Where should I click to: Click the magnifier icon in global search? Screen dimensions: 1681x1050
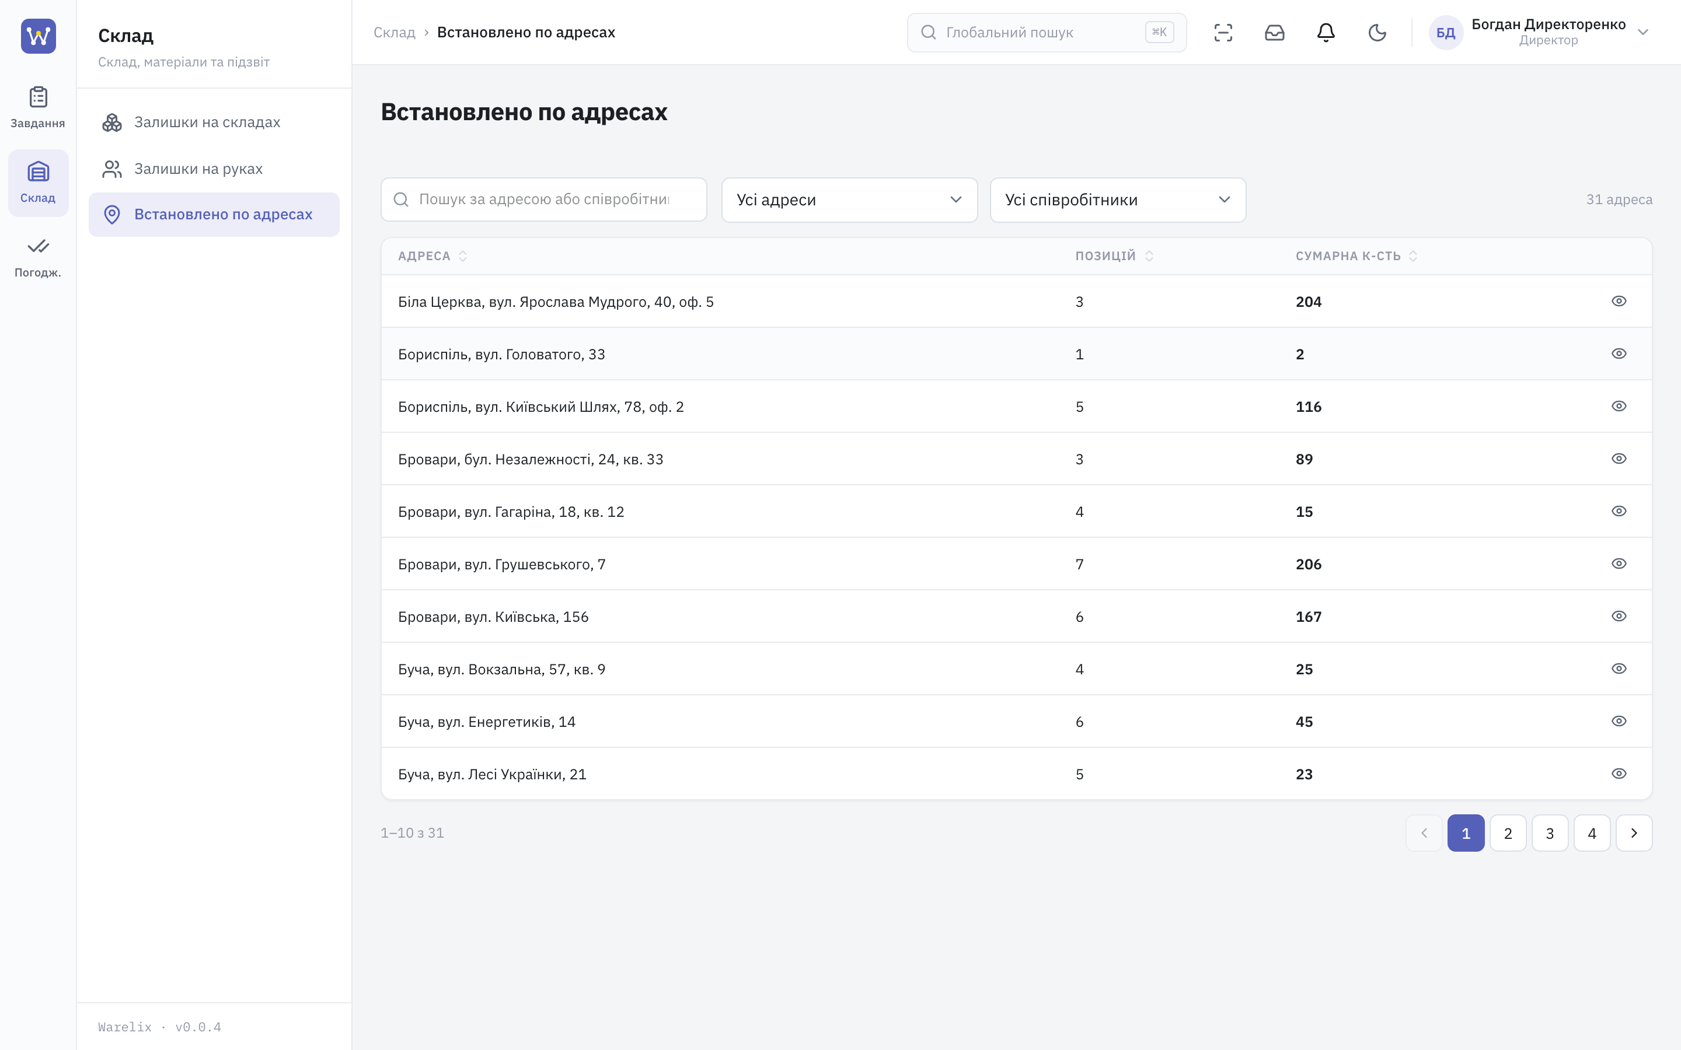[928, 33]
